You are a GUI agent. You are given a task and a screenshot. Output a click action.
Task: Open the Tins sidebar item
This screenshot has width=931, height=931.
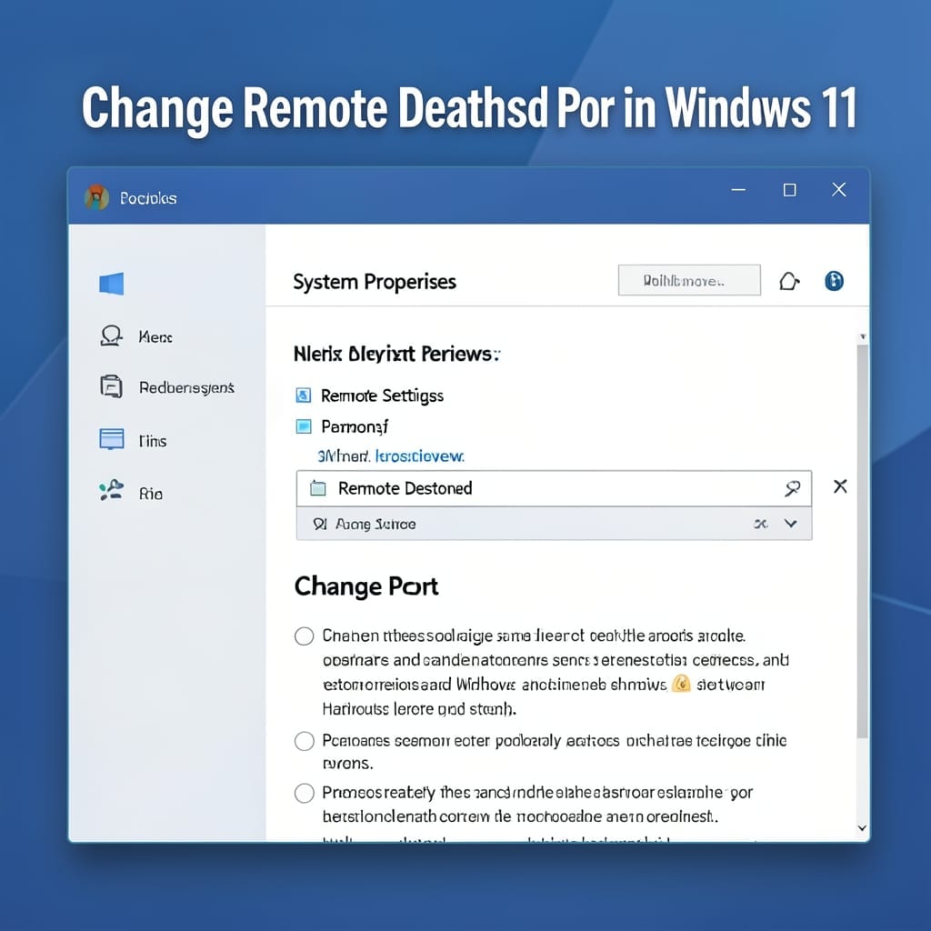pos(153,441)
